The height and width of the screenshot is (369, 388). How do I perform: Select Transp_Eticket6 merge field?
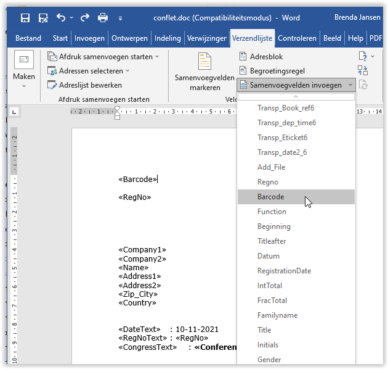296,138
